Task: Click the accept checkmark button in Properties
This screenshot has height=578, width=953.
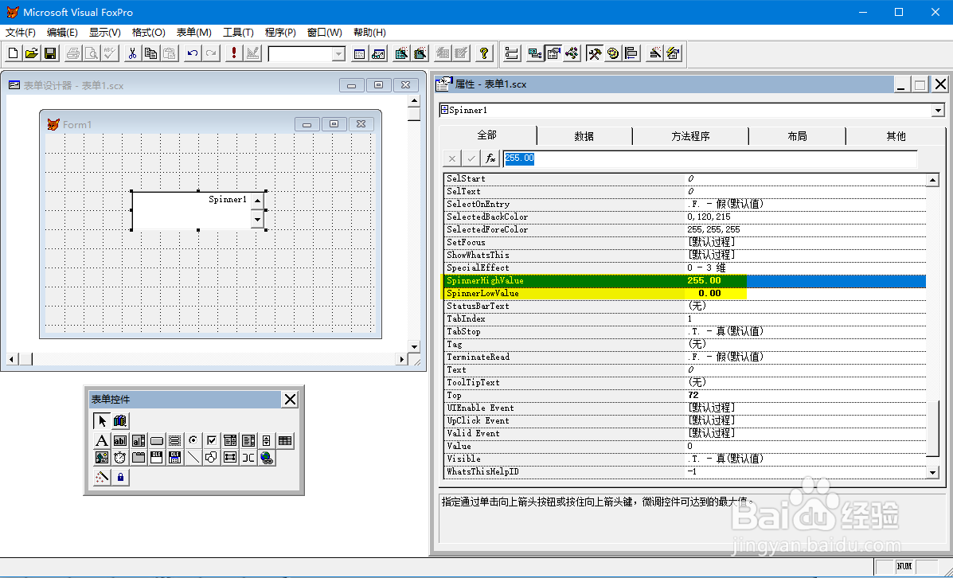Action: click(471, 158)
